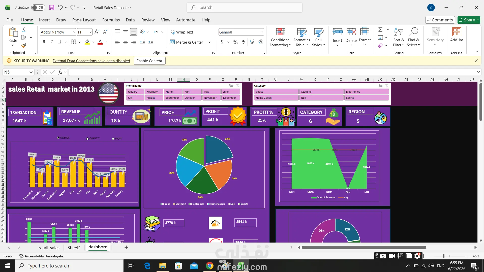Click the Share button
This screenshot has height=272, width=484.
pyautogui.click(x=469, y=20)
